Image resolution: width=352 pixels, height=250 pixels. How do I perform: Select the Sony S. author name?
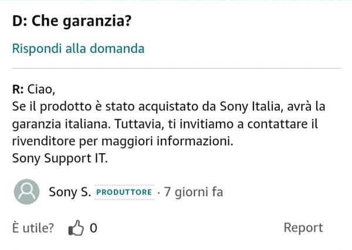[69, 192]
